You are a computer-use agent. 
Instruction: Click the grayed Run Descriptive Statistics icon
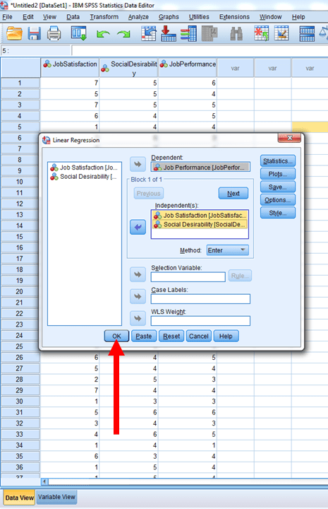click(209, 33)
